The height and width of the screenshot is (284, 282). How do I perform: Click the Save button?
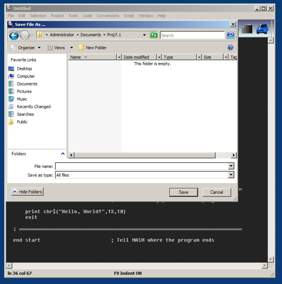tap(184, 192)
